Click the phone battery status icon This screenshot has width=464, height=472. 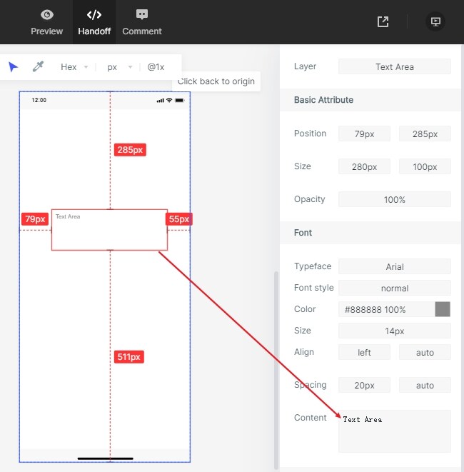(x=180, y=100)
